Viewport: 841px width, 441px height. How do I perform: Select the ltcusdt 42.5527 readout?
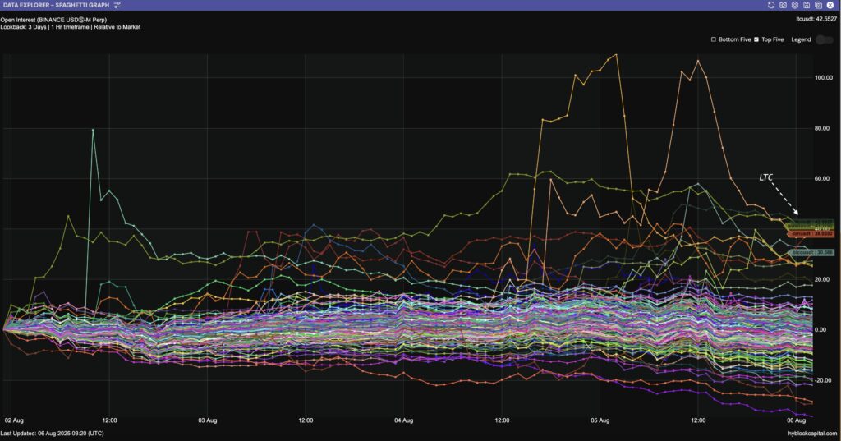pos(816,19)
